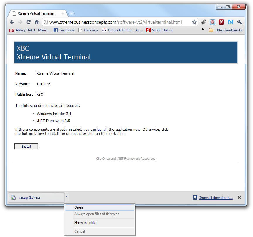
Task: Open the red flower extension icon
Action: (x=212, y=22)
